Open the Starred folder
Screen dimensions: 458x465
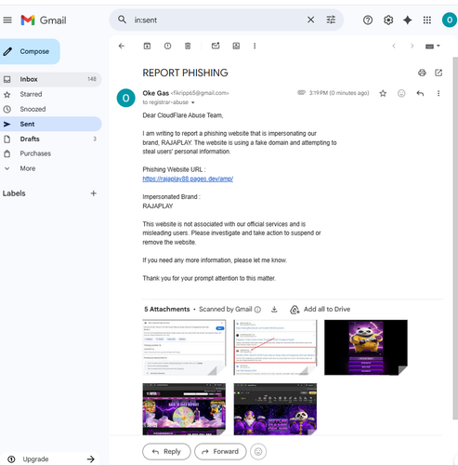[x=51, y=94]
